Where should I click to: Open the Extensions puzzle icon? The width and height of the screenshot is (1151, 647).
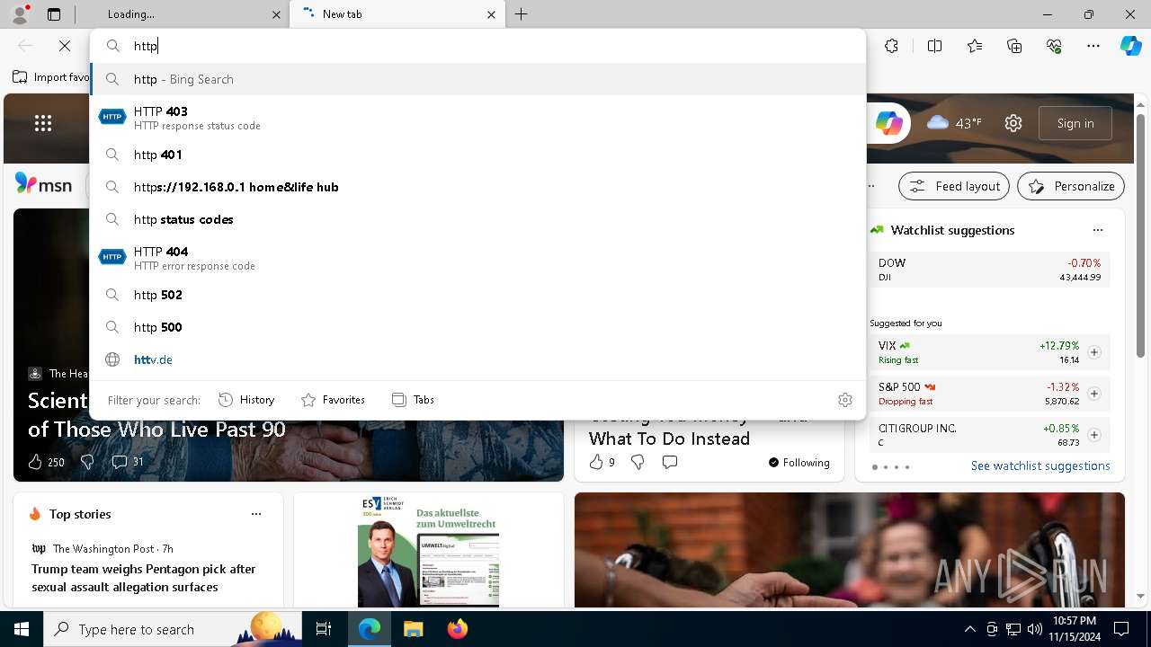(x=891, y=46)
